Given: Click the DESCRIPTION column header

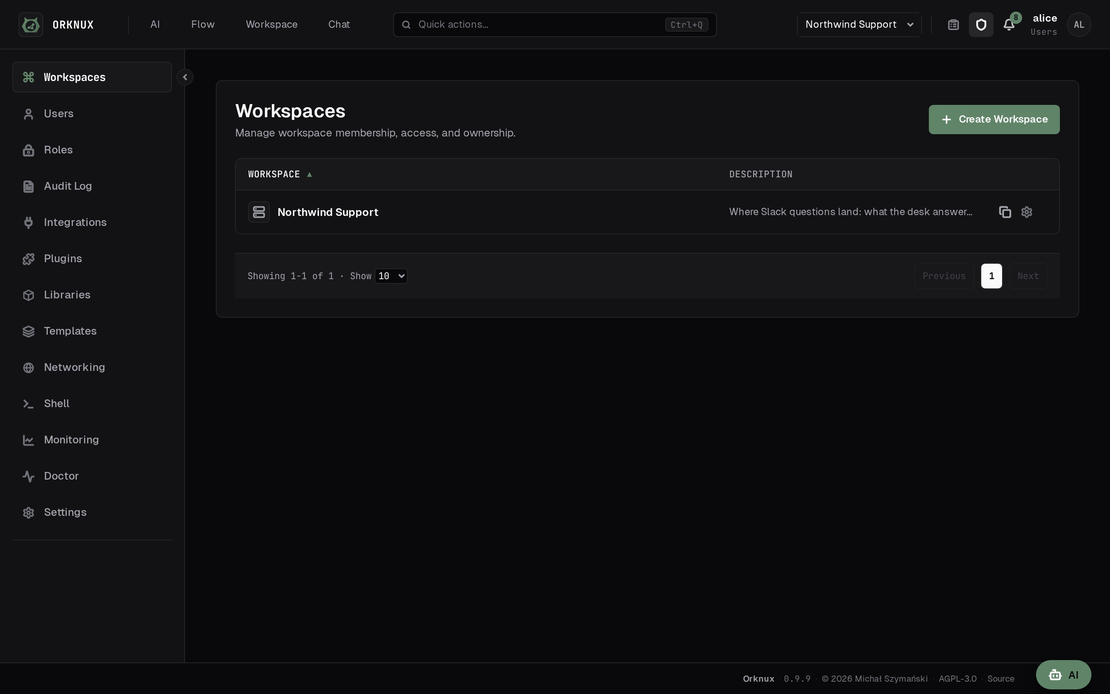Looking at the screenshot, I should point(760,174).
